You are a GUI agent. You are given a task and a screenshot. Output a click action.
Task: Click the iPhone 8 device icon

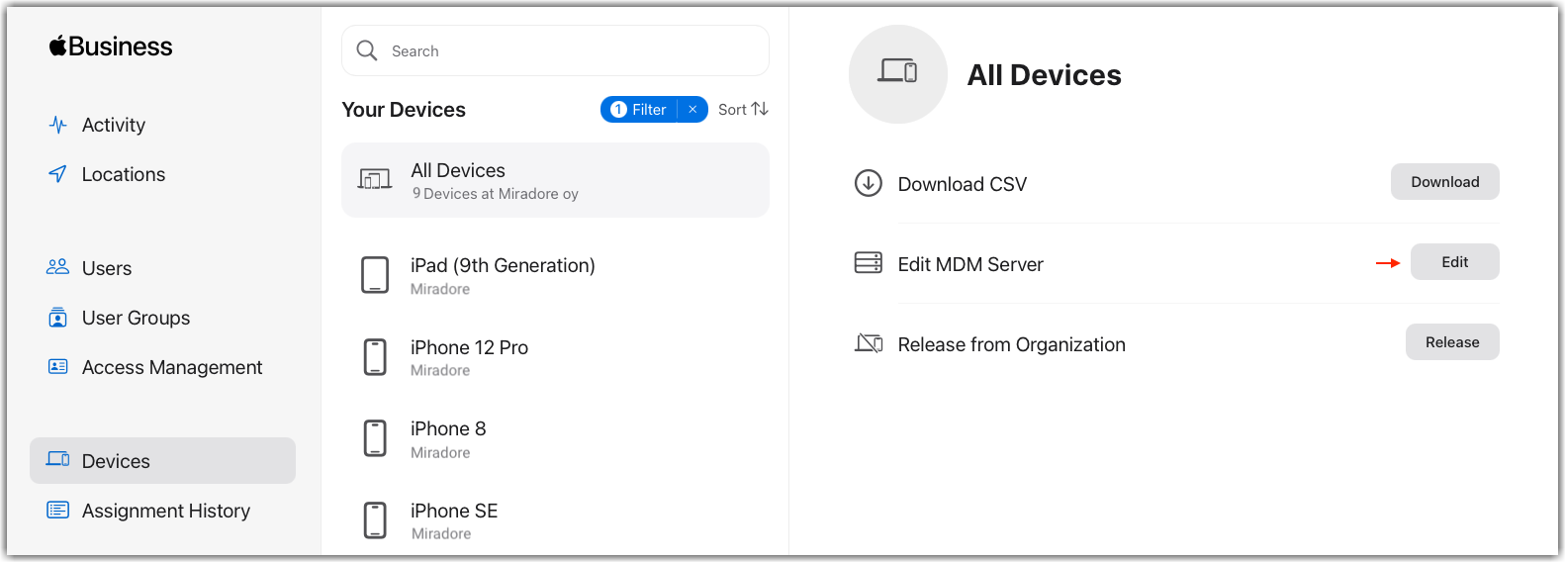(375, 438)
